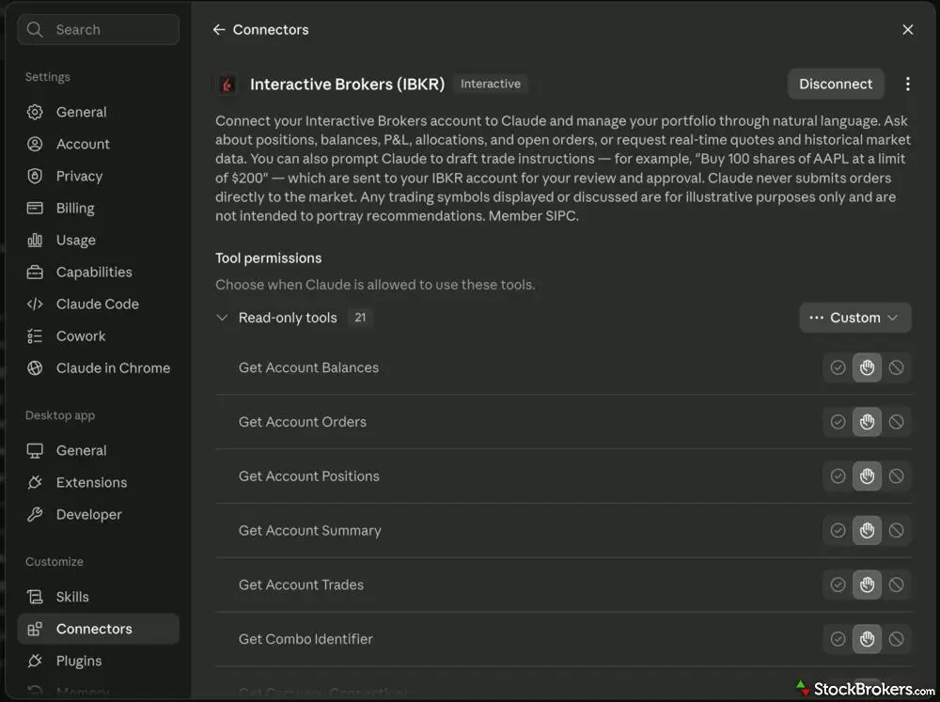Open General settings

[x=99, y=112]
